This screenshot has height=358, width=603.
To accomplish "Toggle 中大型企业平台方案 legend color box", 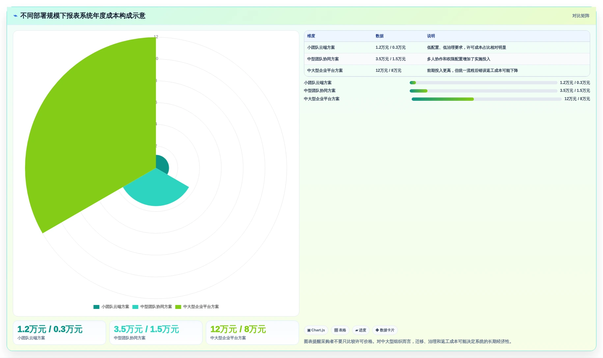I will pyautogui.click(x=178, y=307).
